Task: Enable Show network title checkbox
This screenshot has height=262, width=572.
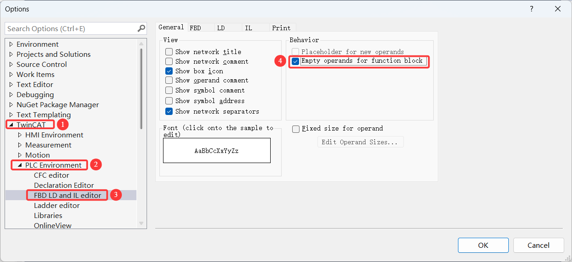Action: point(169,52)
